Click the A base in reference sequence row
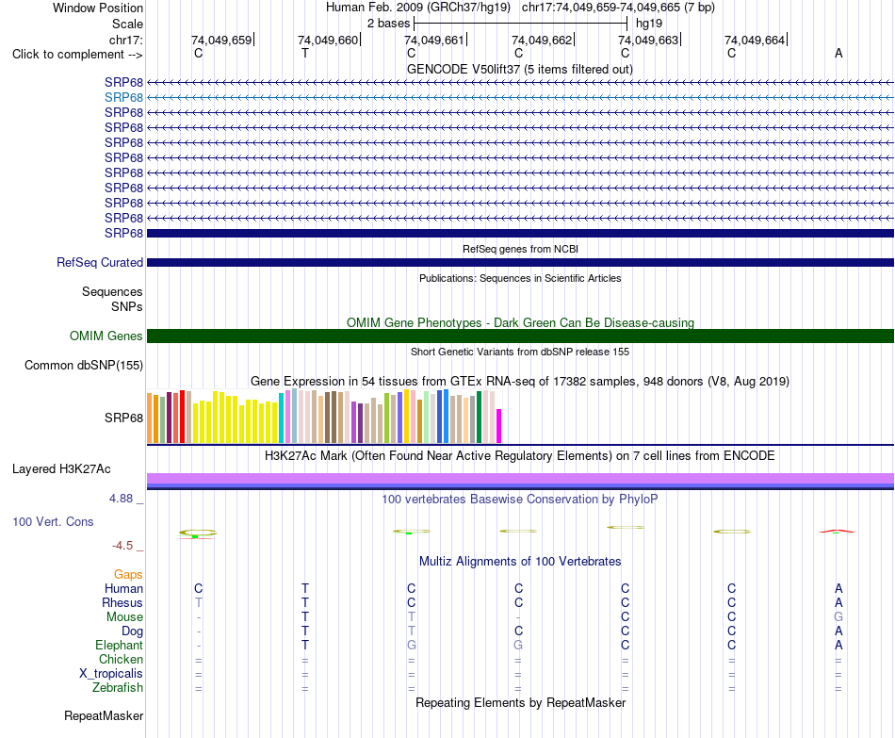Image resolution: width=895 pixels, height=738 pixels. pyautogui.click(x=838, y=54)
